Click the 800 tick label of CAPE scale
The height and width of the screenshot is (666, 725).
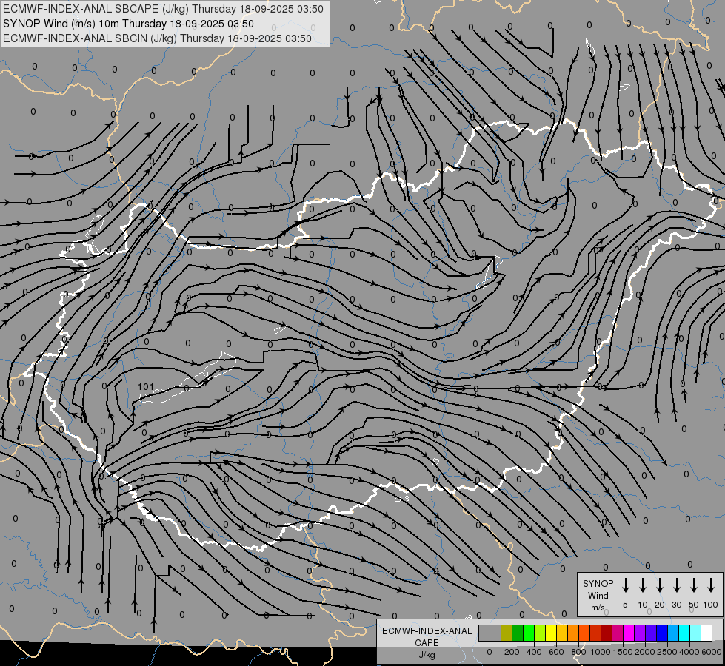(578, 652)
